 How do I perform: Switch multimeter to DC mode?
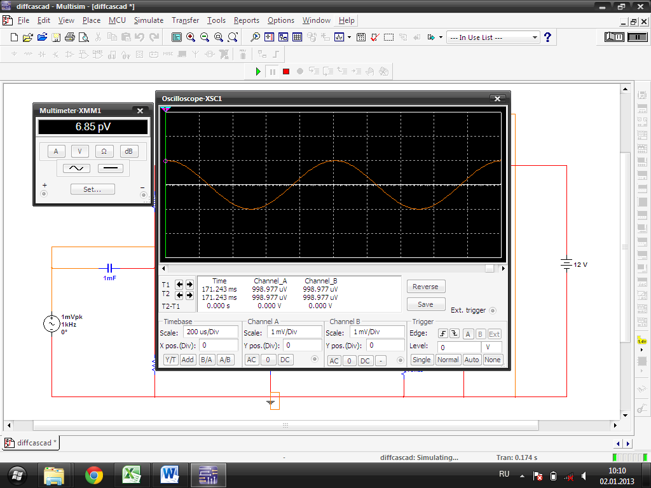tap(111, 168)
